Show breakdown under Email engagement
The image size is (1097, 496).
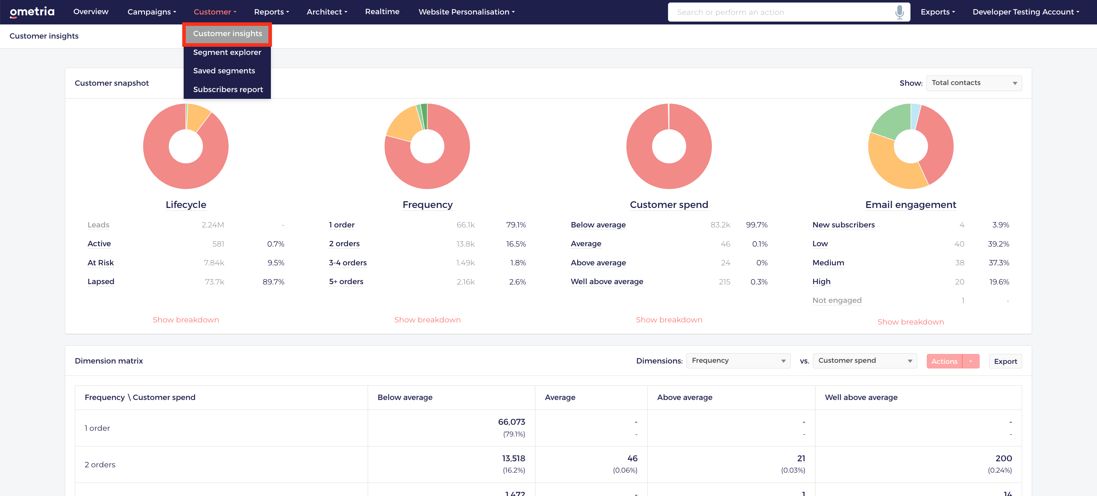click(x=911, y=322)
